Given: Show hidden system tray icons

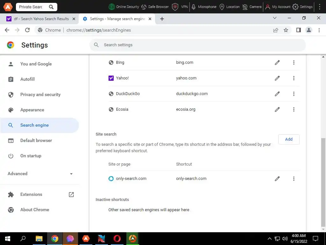Looking at the screenshot, I should pos(269,239).
